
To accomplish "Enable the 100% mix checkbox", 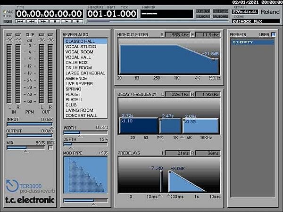I will coord(50,148).
